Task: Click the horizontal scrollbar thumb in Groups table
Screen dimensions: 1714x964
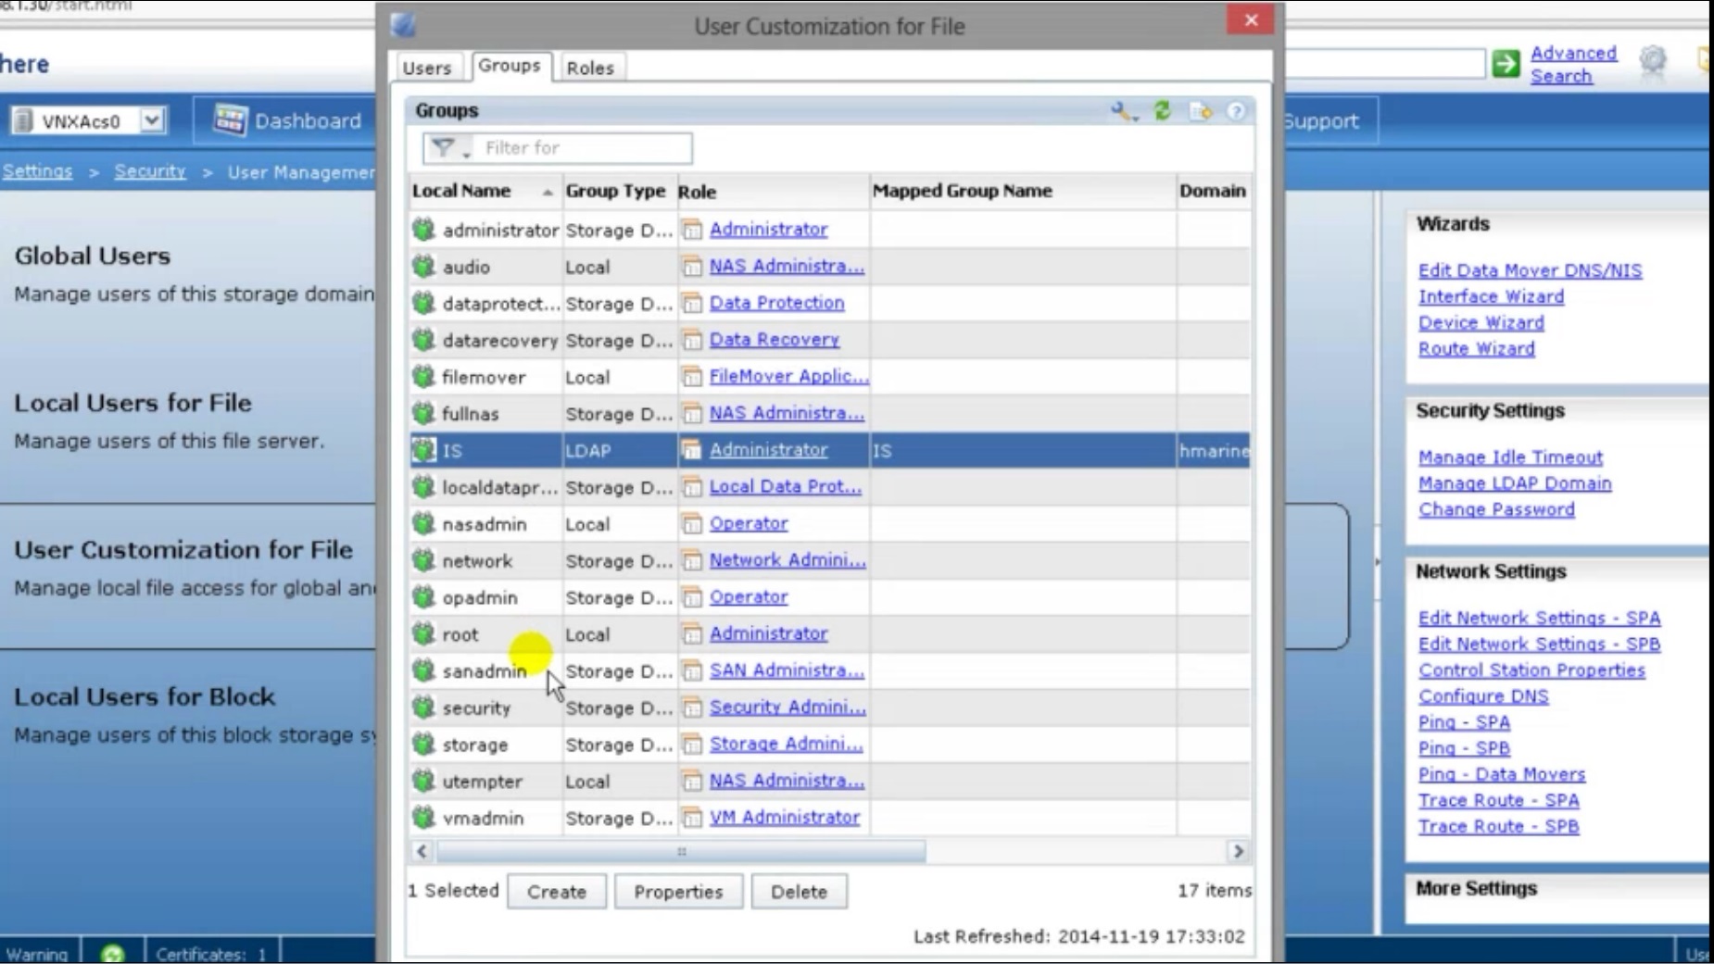Action: (x=681, y=851)
